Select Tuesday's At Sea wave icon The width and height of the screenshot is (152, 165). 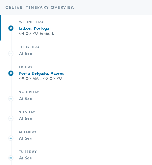tap(11, 158)
